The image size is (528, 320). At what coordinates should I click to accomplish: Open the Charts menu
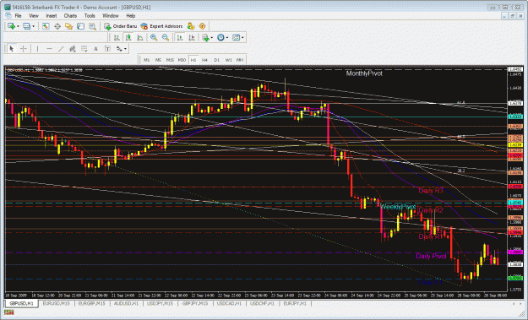click(70, 16)
